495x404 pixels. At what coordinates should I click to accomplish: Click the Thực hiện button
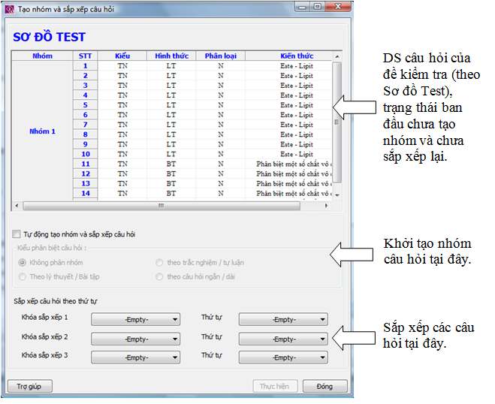[274, 387]
